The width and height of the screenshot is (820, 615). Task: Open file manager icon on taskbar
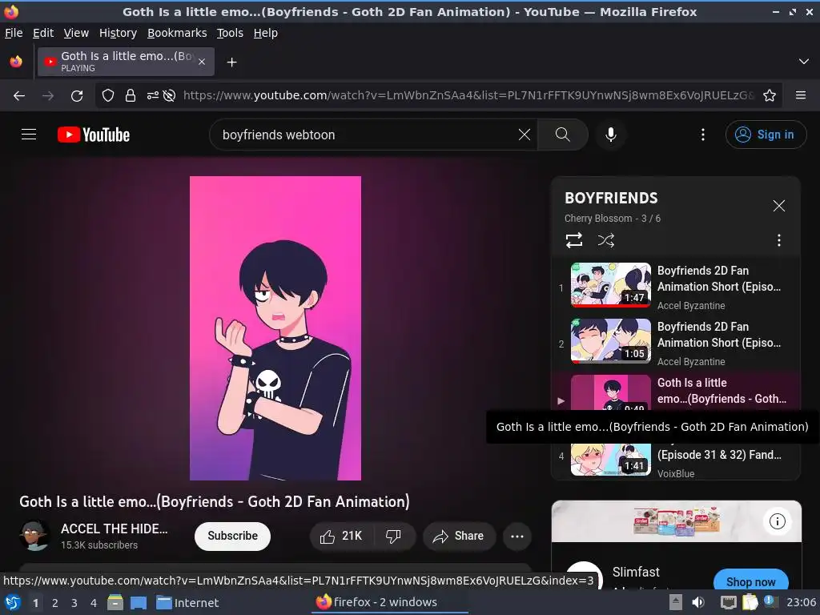tap(115, 603)
